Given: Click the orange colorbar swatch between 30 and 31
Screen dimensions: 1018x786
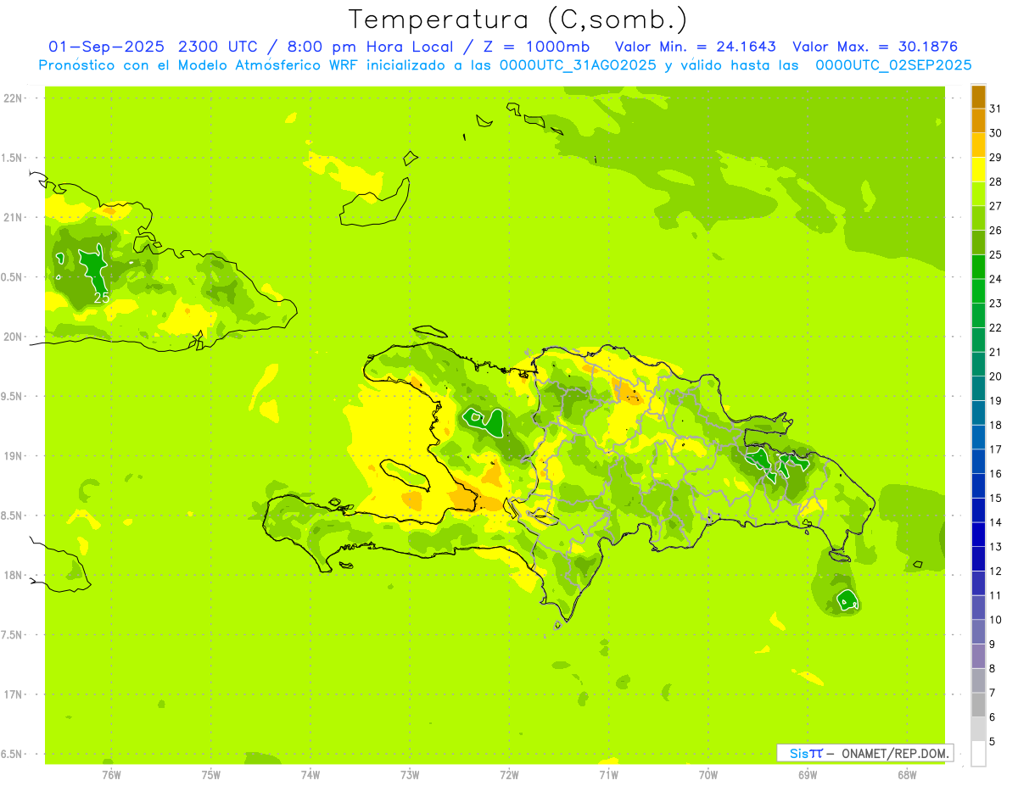Looking at the screenshot, I should (978, 121).
